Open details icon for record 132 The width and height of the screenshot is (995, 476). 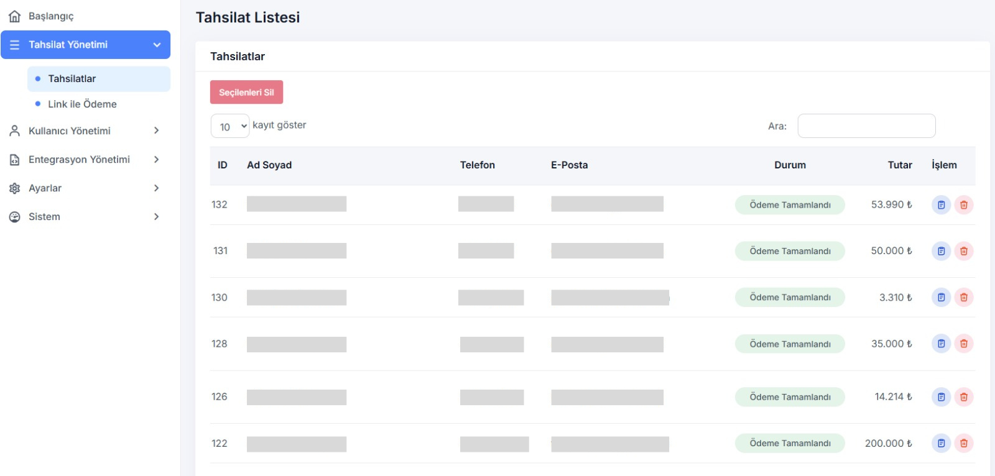pyautogui.click(x=941, y=205)
